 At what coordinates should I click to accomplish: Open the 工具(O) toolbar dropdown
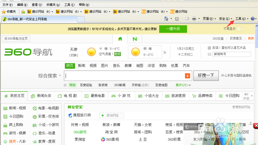(242, 19)
